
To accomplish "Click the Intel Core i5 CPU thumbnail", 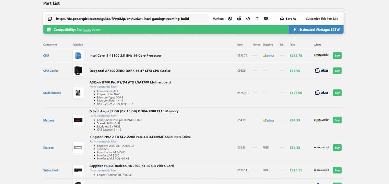I will tap(78, 56).
